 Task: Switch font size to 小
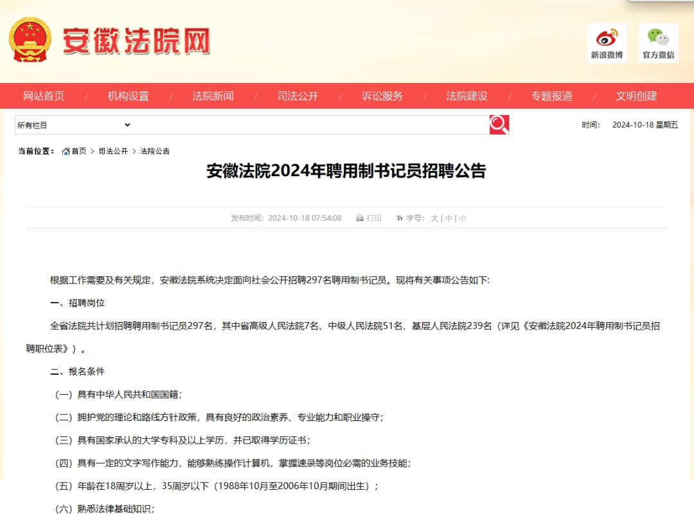coord(463,219)
